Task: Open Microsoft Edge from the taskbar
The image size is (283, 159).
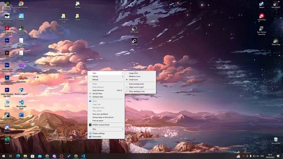Action: coord(18,156)
